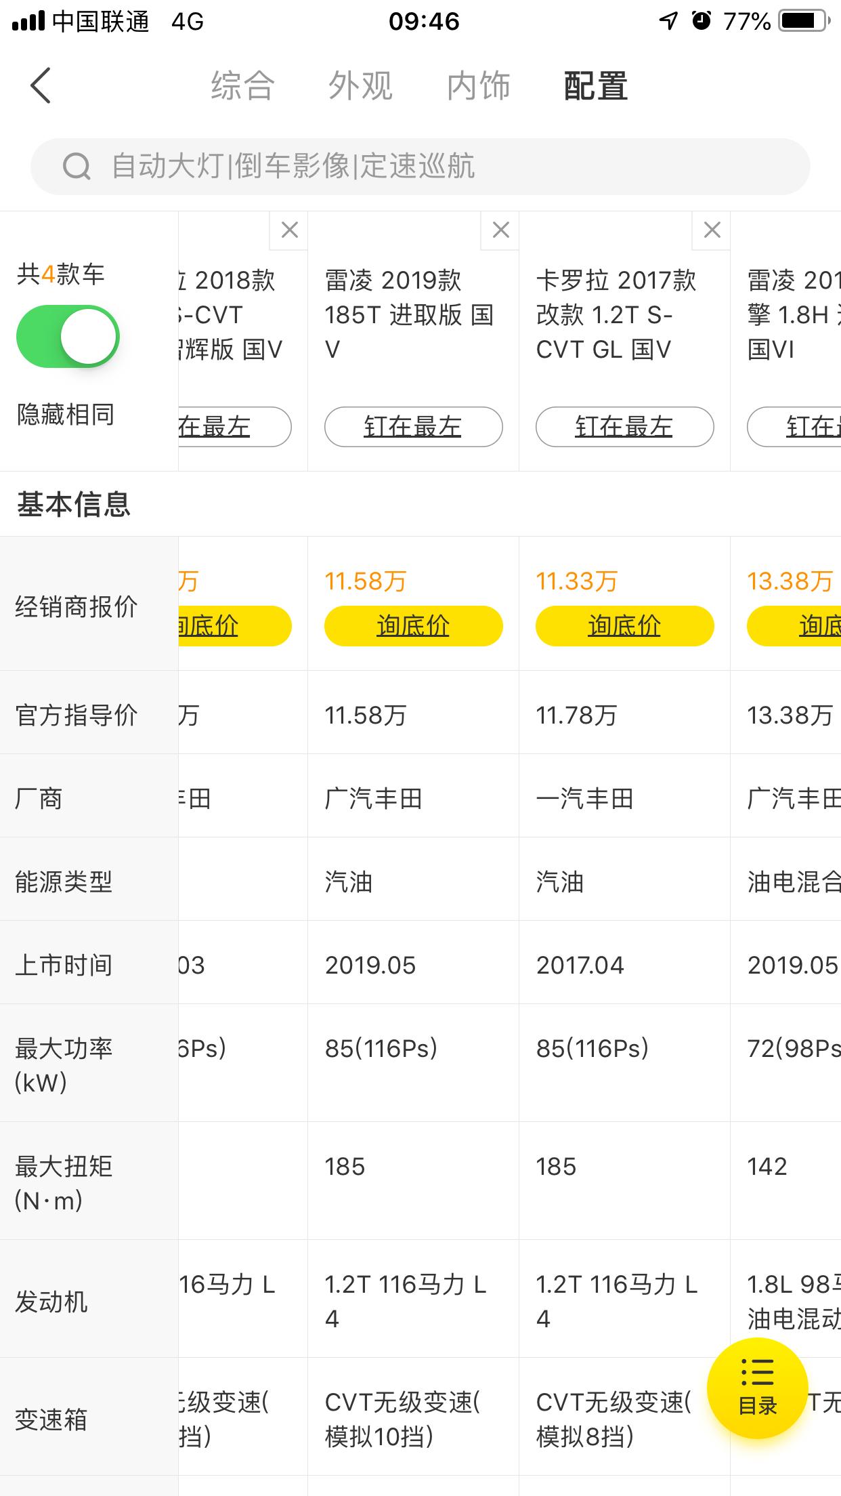Screen dimensions: 841x1496
Task: Tap the location arrow status icon
Action: 668,21
